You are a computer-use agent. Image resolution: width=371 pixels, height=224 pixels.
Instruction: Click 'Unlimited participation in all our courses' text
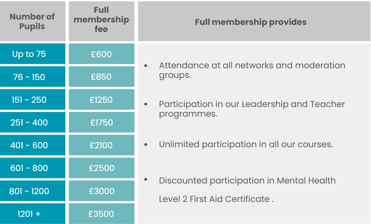click(246, 144)
